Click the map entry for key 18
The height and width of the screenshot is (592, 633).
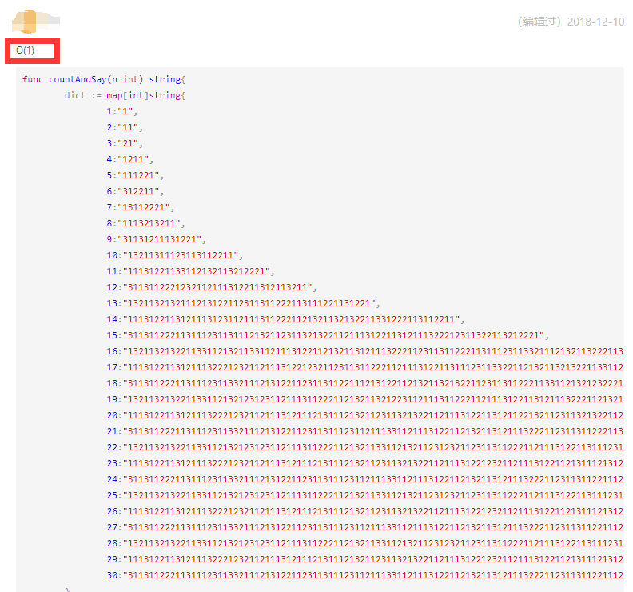365,383
